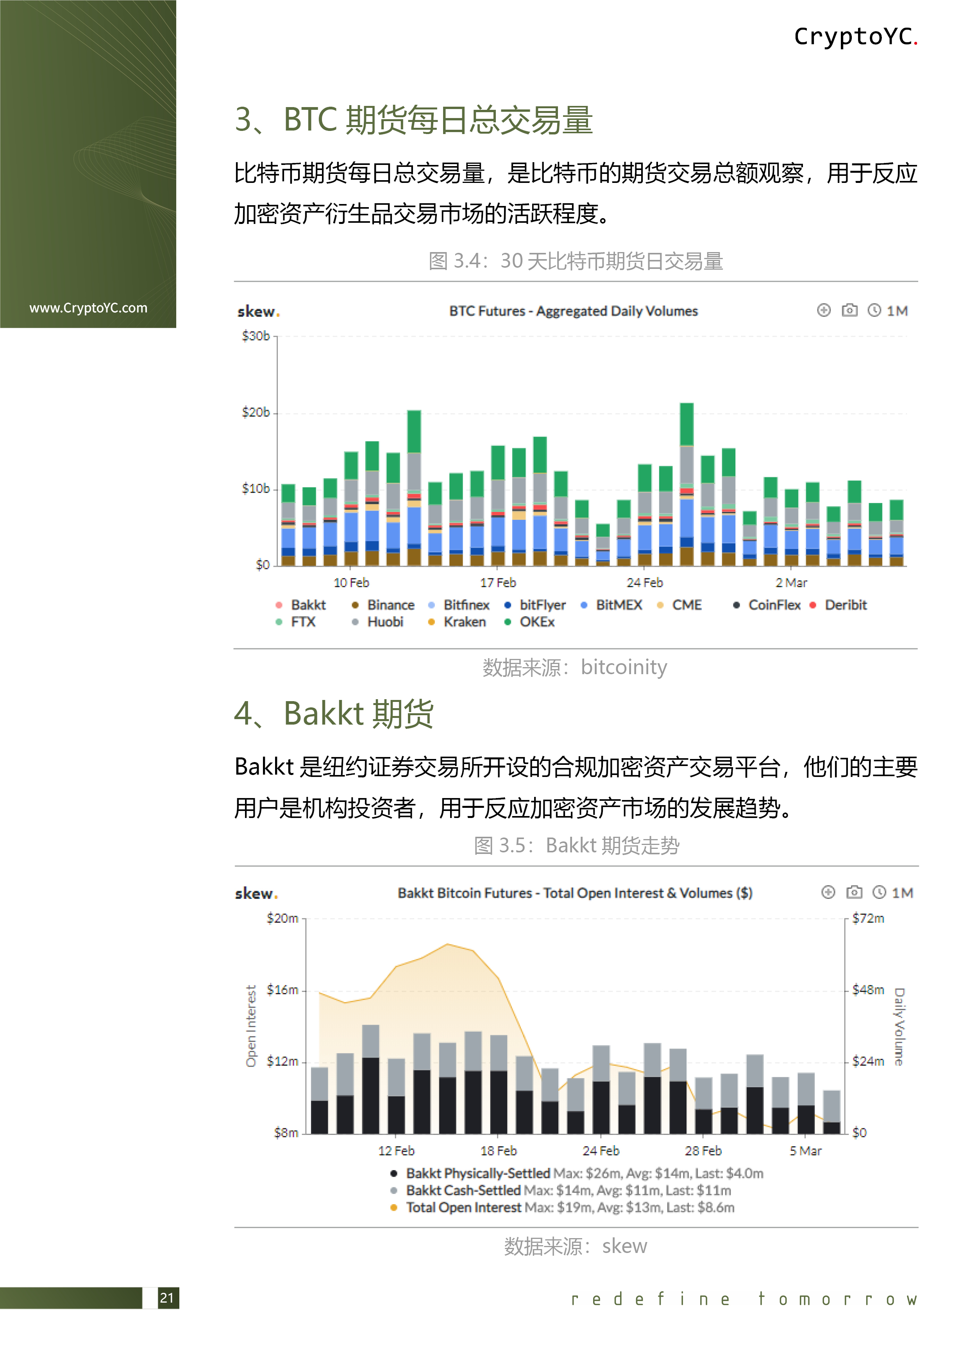The image size is (969, 1371).
Task: Click the 28 Feb label on Bakkt chart
Action: 703,1151
